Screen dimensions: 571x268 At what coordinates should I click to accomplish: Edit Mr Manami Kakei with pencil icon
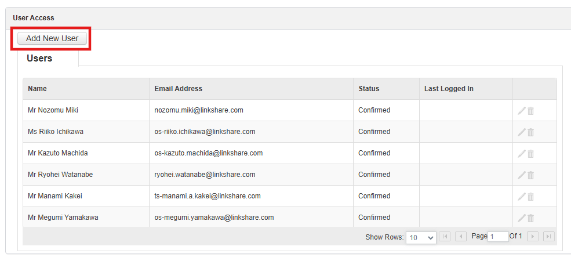point(522,197)
